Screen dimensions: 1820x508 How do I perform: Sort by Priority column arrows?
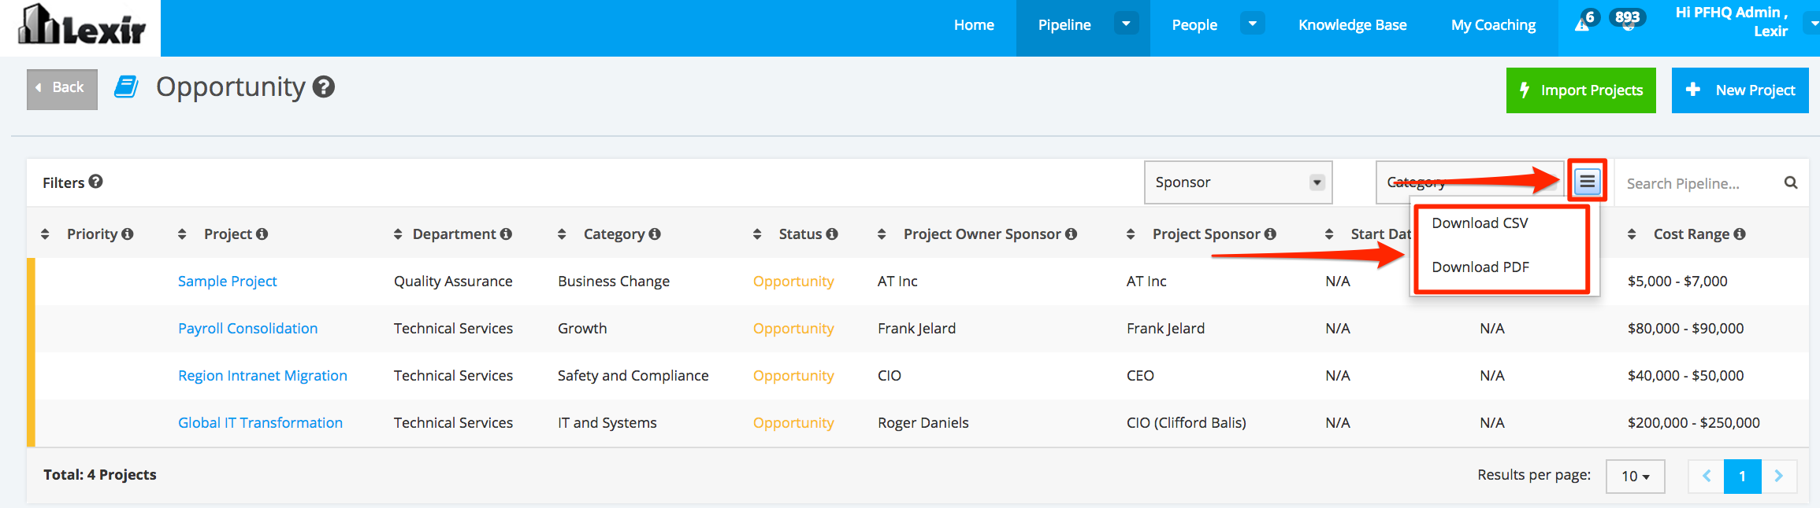point(45,234)
